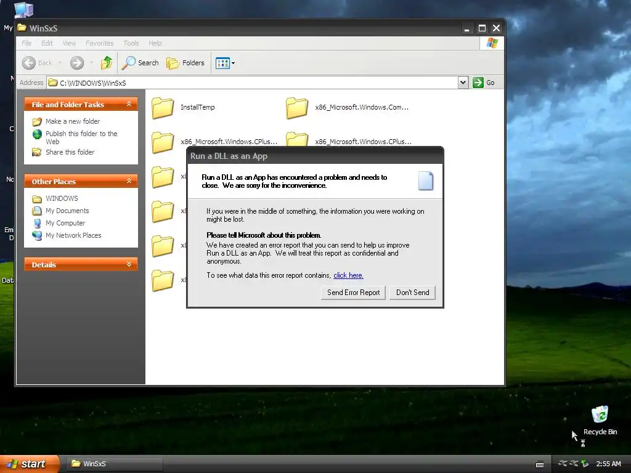Click the Forward arrow button
Viewport: 631px width, 473px height.
tap(77, 63)
